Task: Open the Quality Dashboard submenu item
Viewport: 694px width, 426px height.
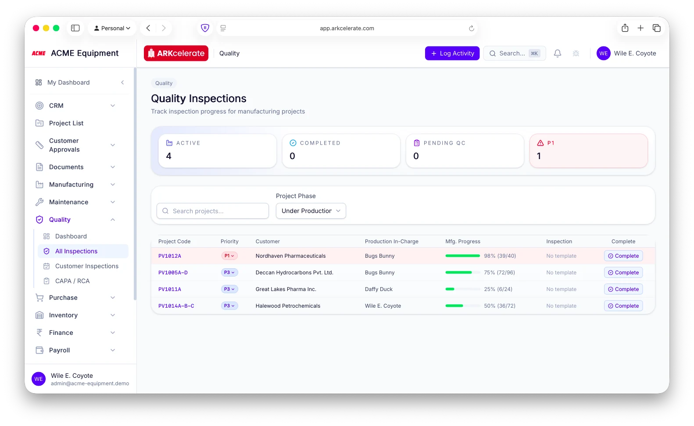Action: tap(83, 236)
